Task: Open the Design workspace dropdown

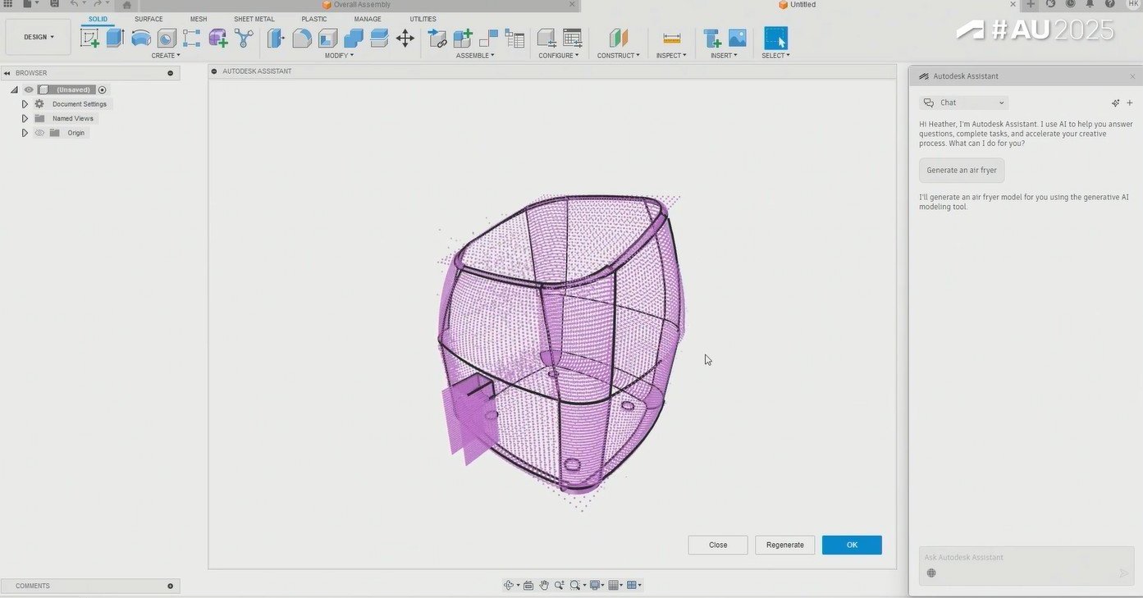Action: [x=38, y=37]
